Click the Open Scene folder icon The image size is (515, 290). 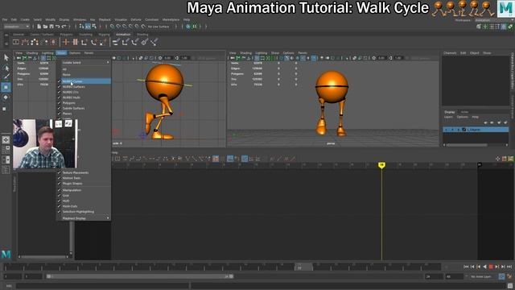coord(45,27)
